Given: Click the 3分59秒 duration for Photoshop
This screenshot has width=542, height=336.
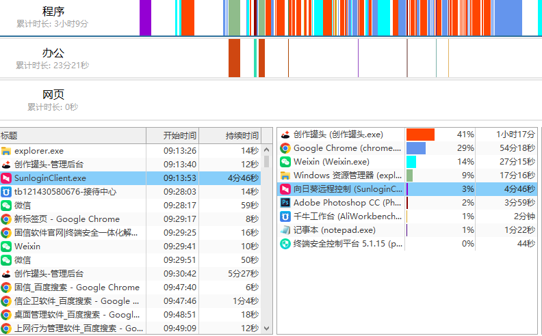Looking at the screenshot, I should (519, 203).
